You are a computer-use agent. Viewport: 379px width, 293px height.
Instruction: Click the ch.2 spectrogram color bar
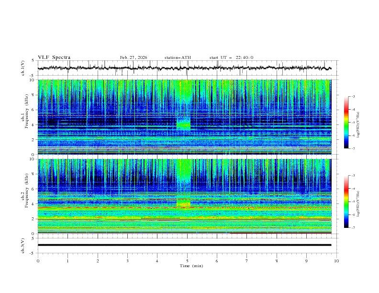coord(346,202)
